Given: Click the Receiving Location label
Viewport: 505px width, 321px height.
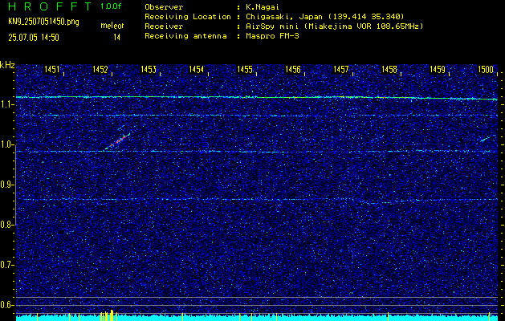Looking at the screenshot, I should 188,17.
